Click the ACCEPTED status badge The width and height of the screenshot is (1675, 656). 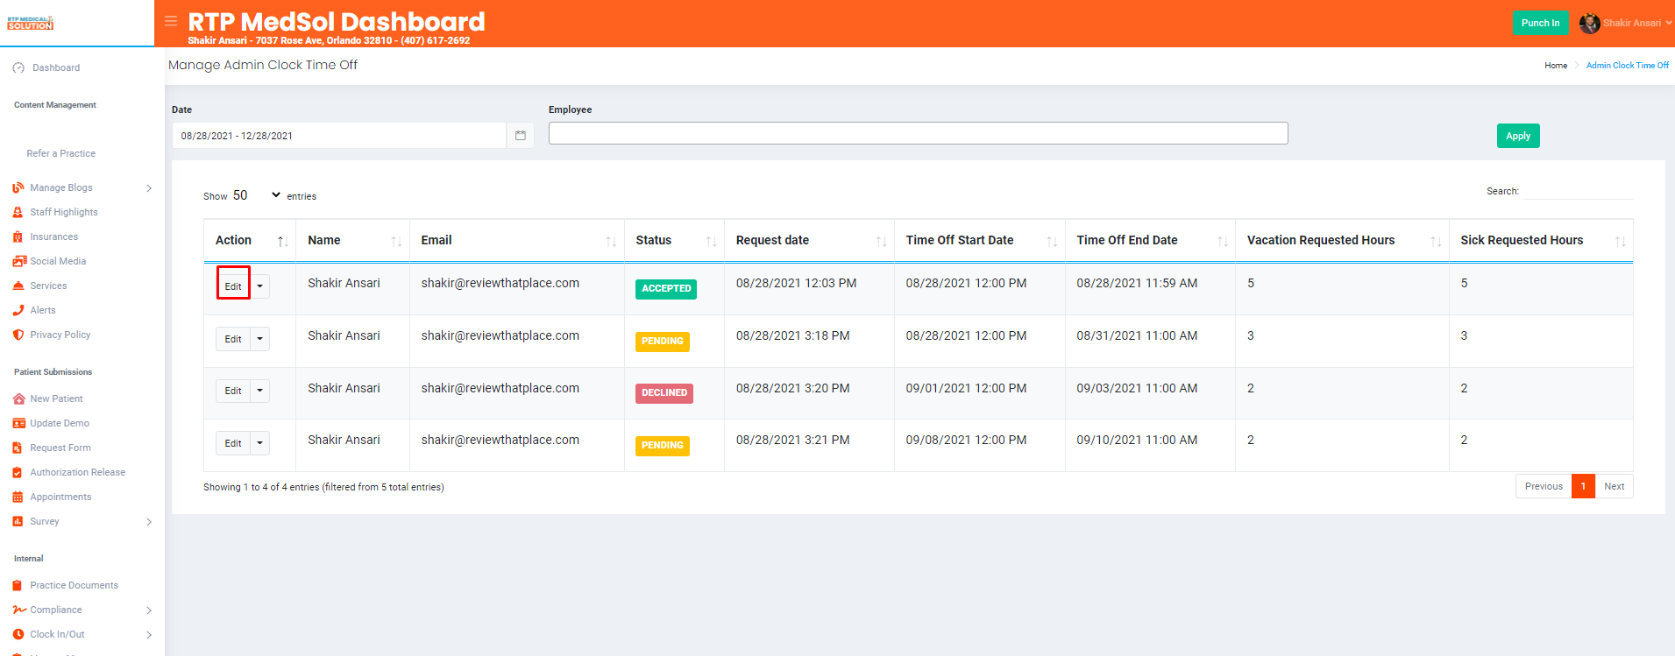(666, 289)
